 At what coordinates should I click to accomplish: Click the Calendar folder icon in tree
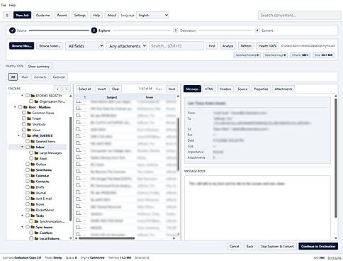pyautogui.click(x=33, y=176)
